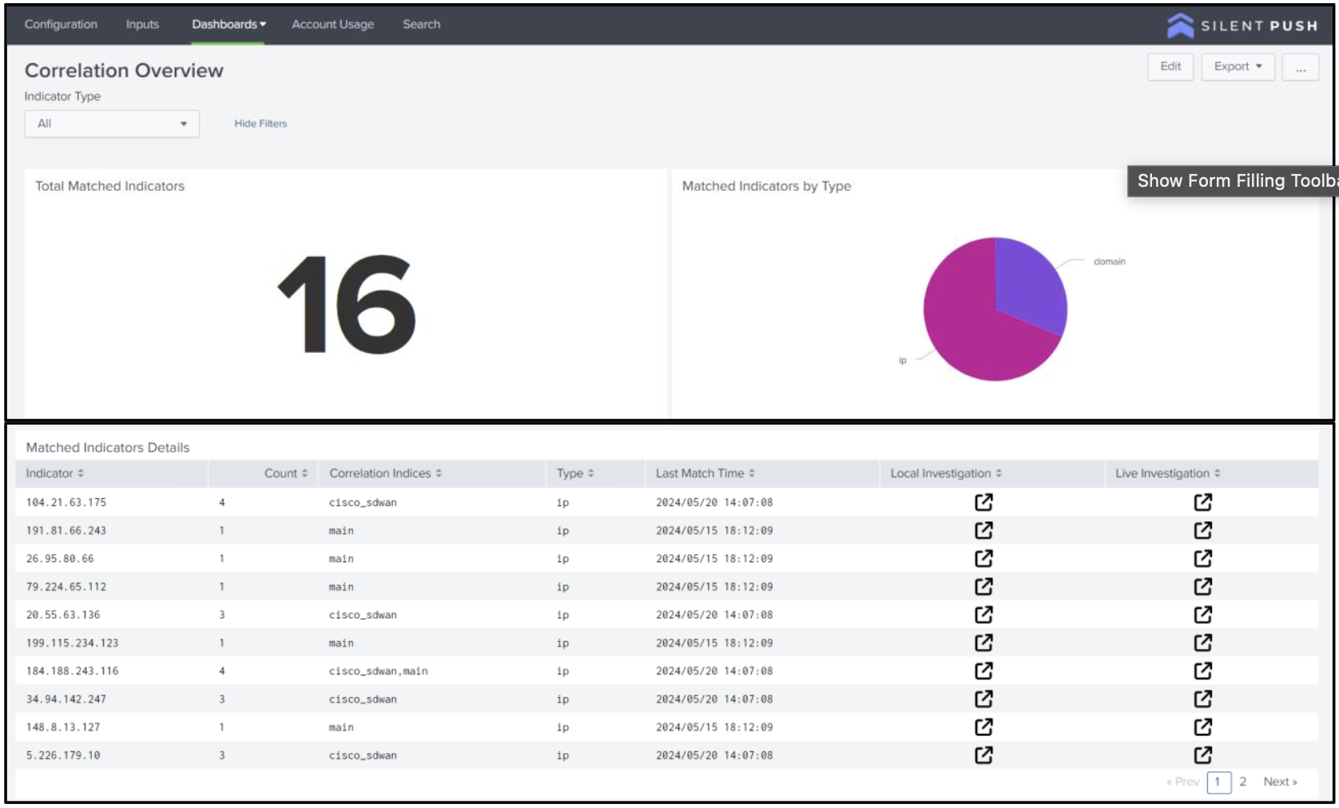Sort table by Count column

click(286, 473)
